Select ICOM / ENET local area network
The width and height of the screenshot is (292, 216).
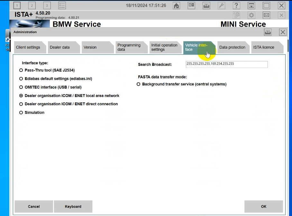[69, 96]
